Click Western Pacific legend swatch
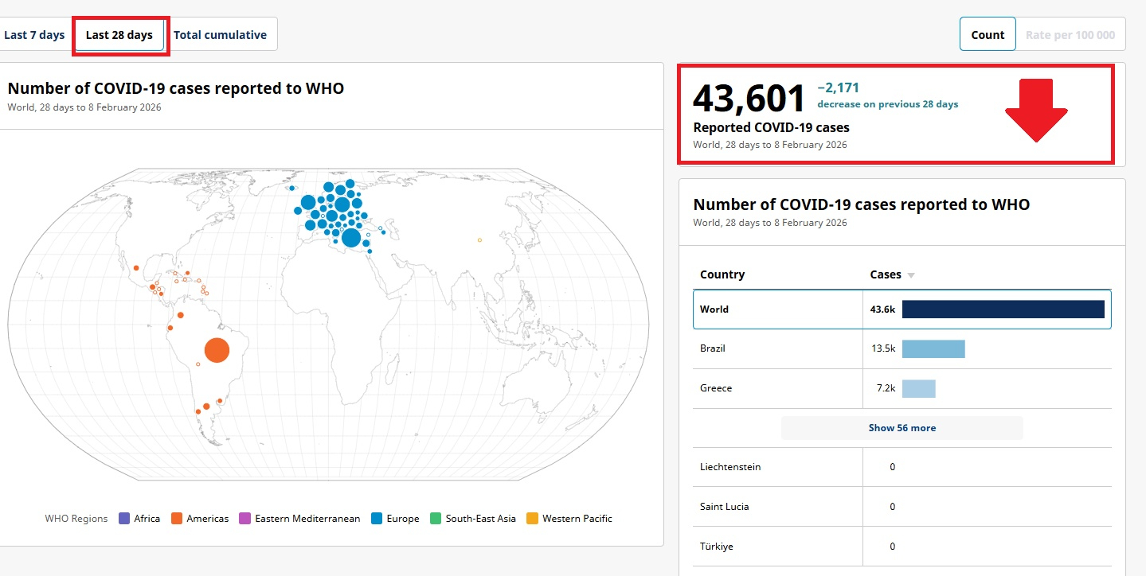The image size is (1146, 576). point(533,519)
